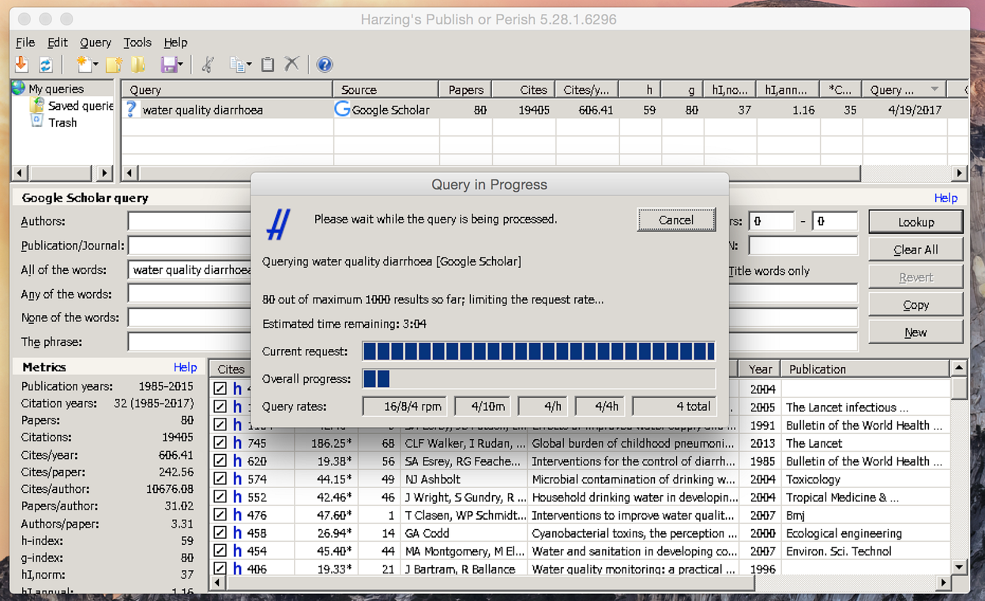
Task: Uncheck the SA Esrey paper with 620 cites
Action: pos(220,461)
